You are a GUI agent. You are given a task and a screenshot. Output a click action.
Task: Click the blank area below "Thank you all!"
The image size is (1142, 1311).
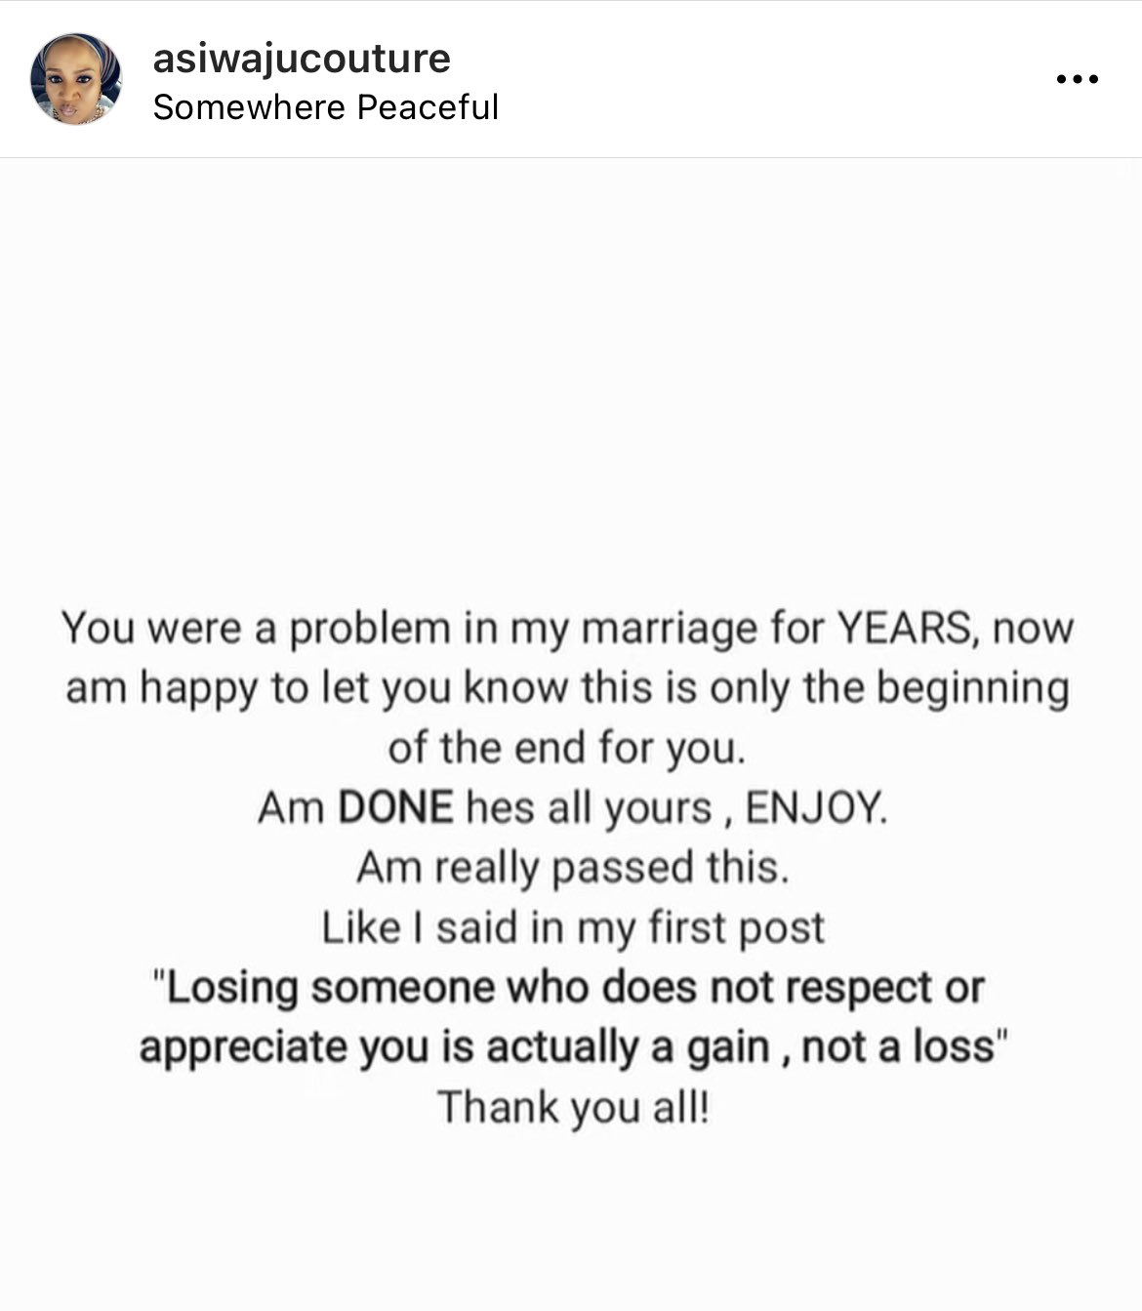571,1220
